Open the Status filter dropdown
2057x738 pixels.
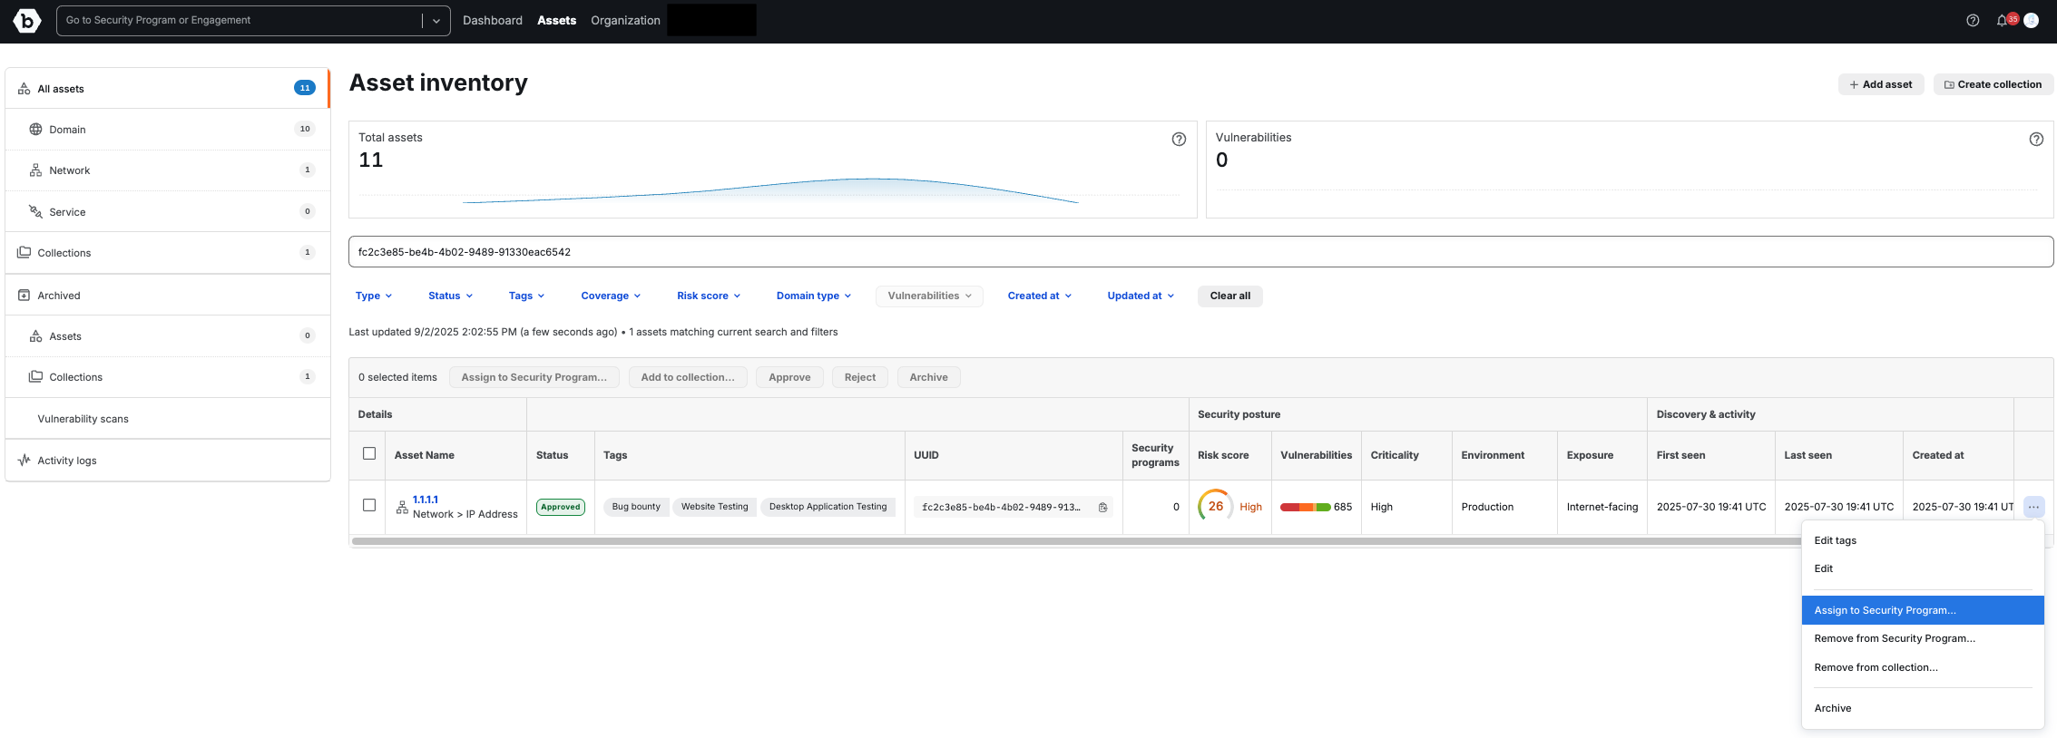click(451, 296)
